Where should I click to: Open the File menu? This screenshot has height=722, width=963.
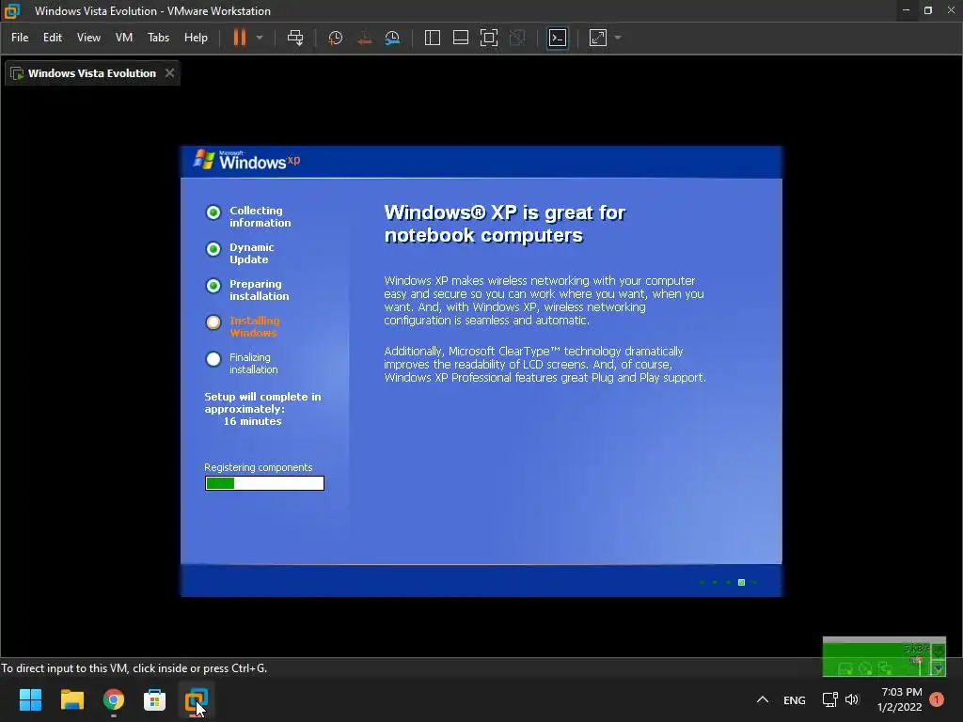[x=20, y=38]
